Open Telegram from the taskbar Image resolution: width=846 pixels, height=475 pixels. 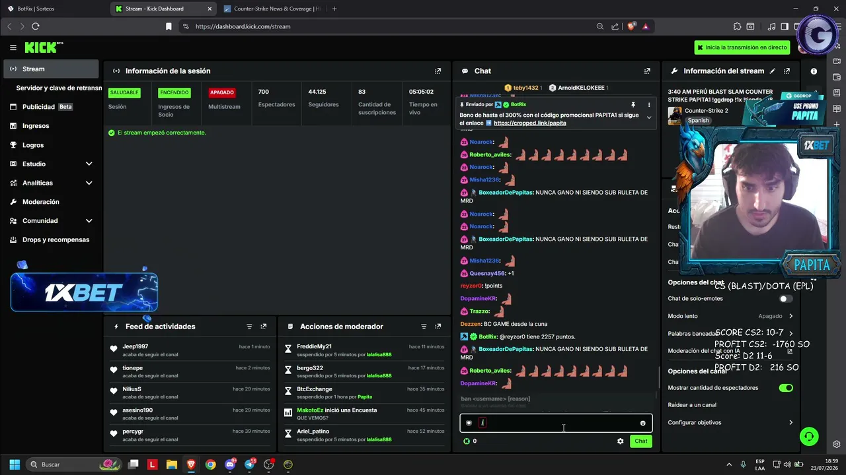(x=250, y=464)
